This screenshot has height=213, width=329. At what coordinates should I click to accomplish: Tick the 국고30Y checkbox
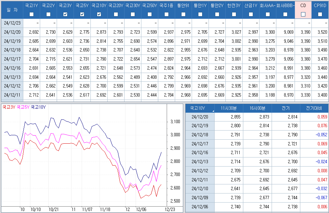tap(133, 14)
